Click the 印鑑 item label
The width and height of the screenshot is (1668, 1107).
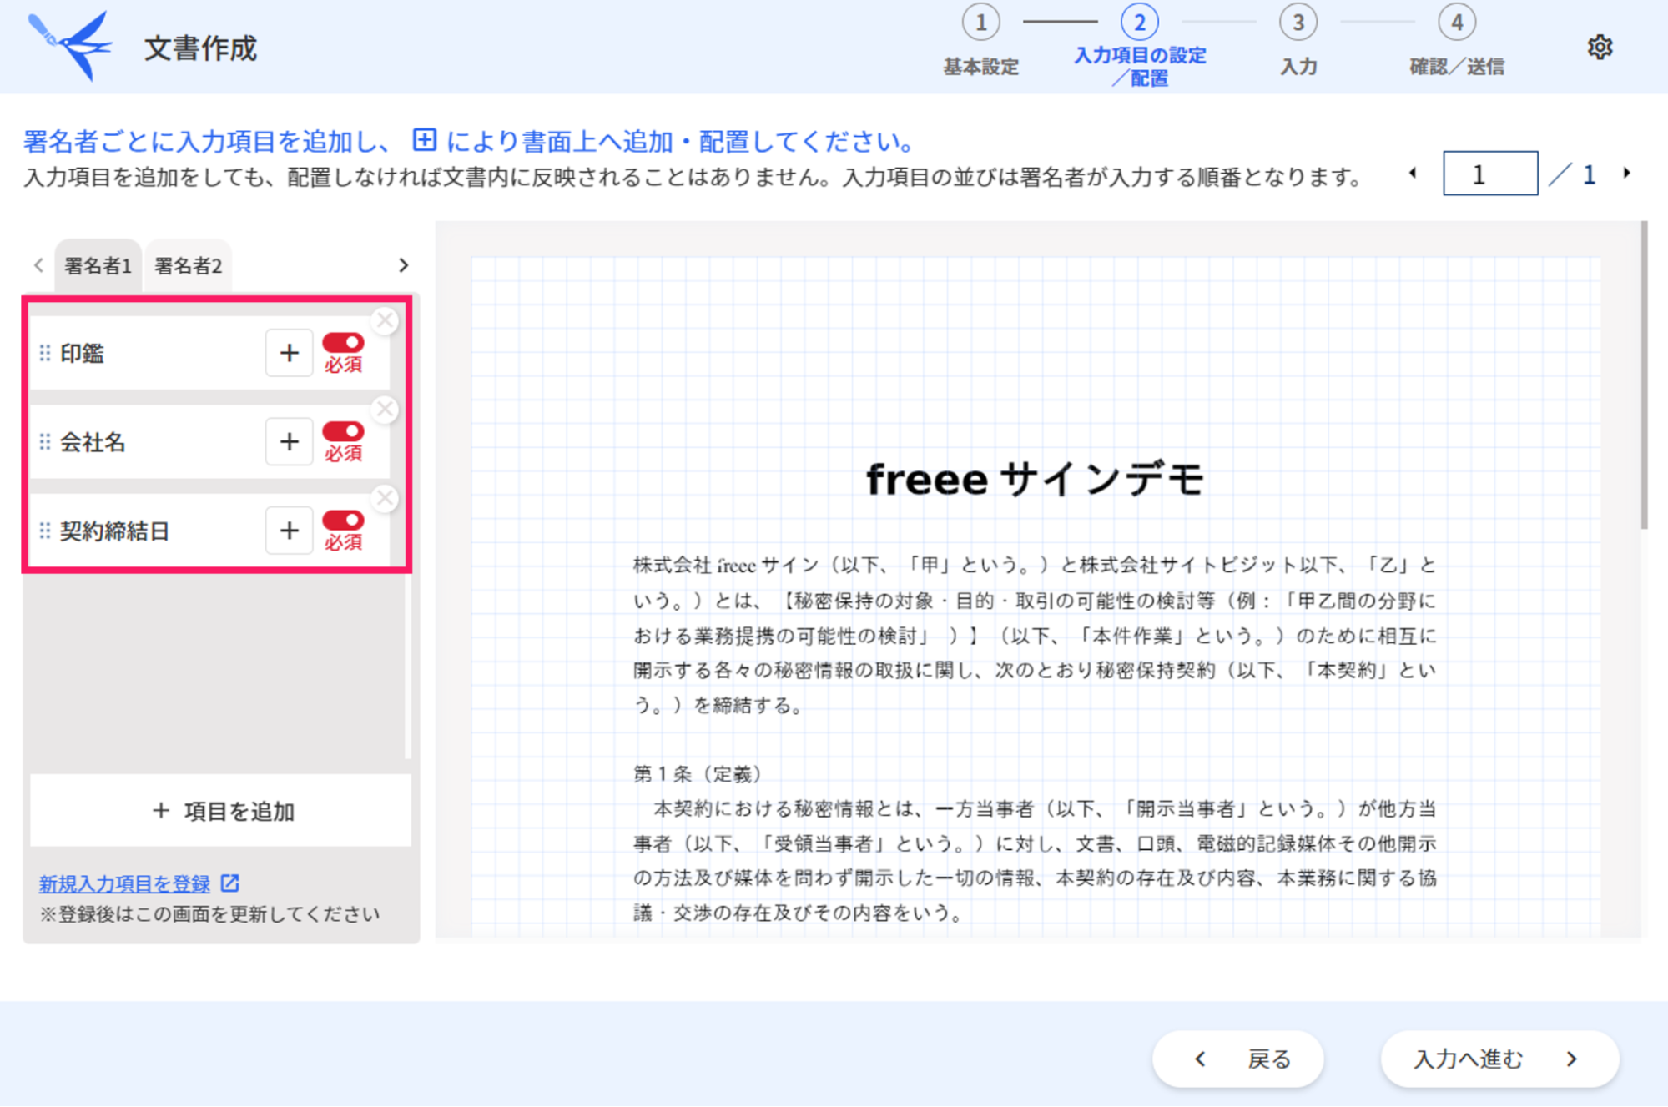pos(82,354)
